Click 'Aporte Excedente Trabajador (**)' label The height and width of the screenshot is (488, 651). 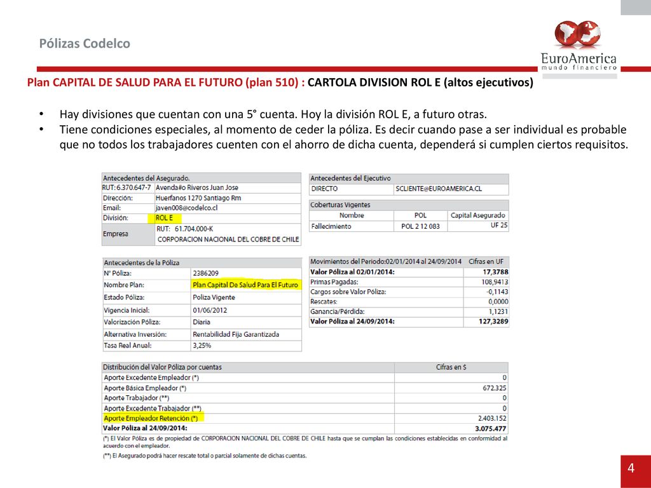click(153, 409)
